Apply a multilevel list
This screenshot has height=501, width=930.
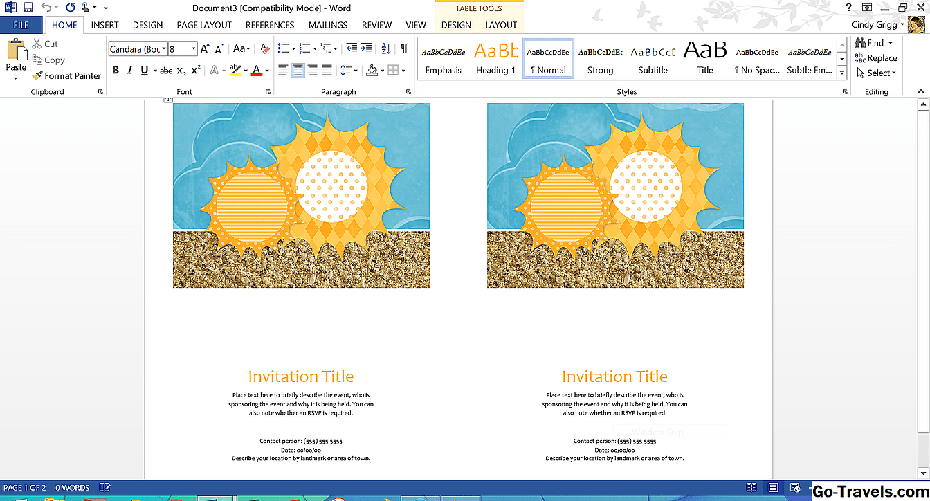click(x=327, y=48)
